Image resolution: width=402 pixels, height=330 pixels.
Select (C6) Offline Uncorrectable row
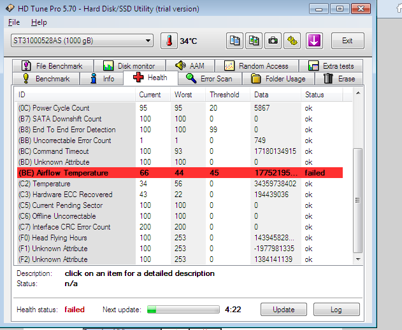tap(180, 216)
